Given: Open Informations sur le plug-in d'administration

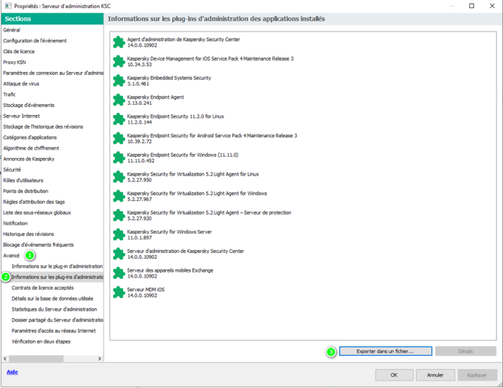Looking at the screenshot, I should coord(57,266).
